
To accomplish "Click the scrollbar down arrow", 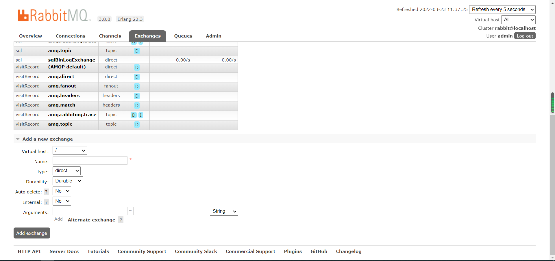I will [x=552, y=258].
